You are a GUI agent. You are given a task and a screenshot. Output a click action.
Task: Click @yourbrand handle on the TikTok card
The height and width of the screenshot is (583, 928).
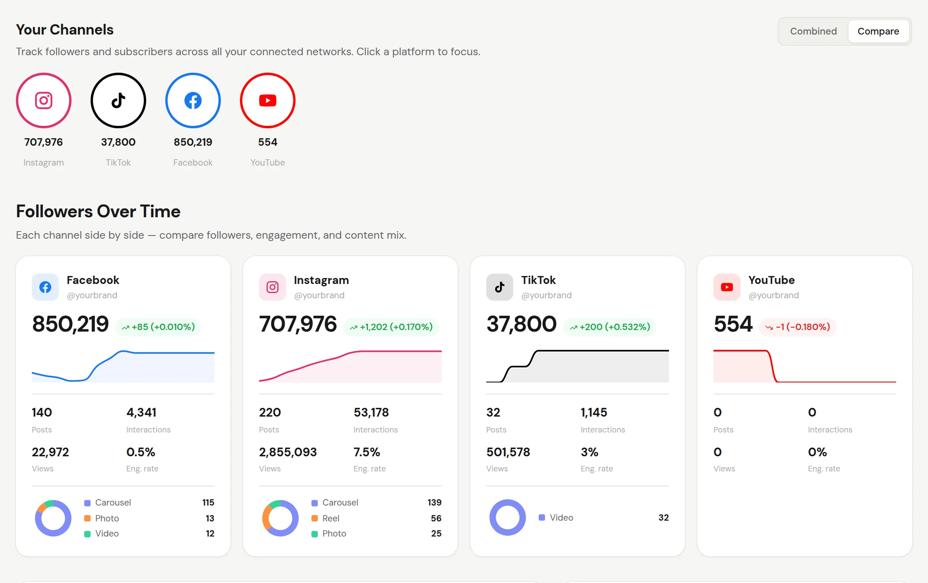click(546, 295)
